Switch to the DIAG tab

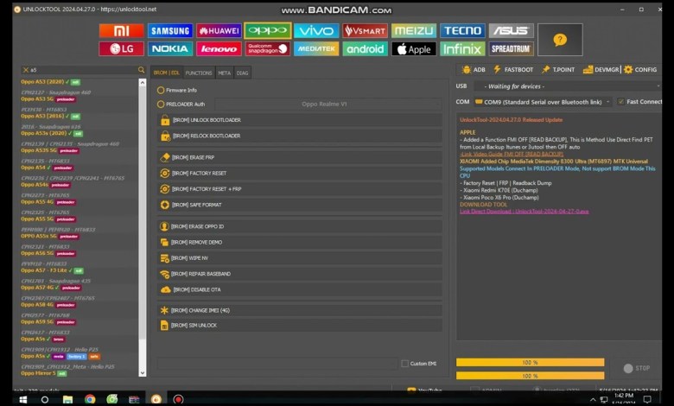point(243,73)
